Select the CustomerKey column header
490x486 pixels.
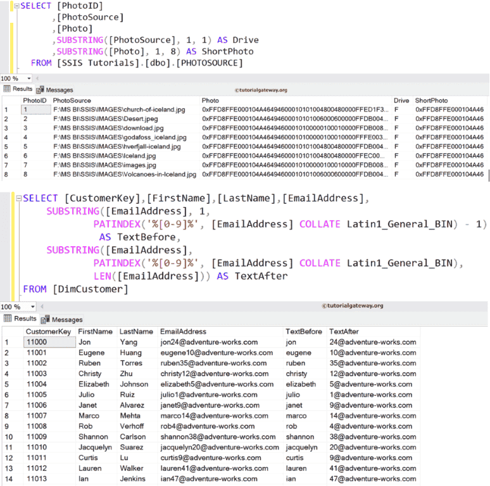[x=49, y=332]
